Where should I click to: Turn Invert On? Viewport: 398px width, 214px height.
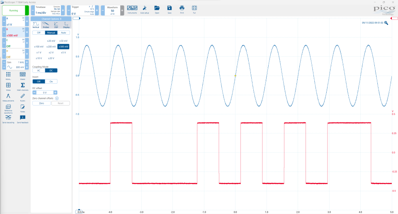(x=51, y=82)
